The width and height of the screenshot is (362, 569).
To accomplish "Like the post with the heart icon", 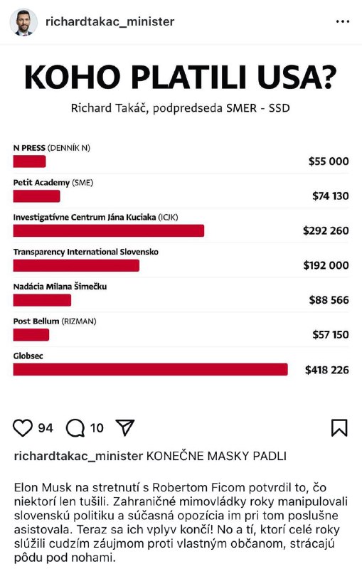I will [x=23, y=428].
